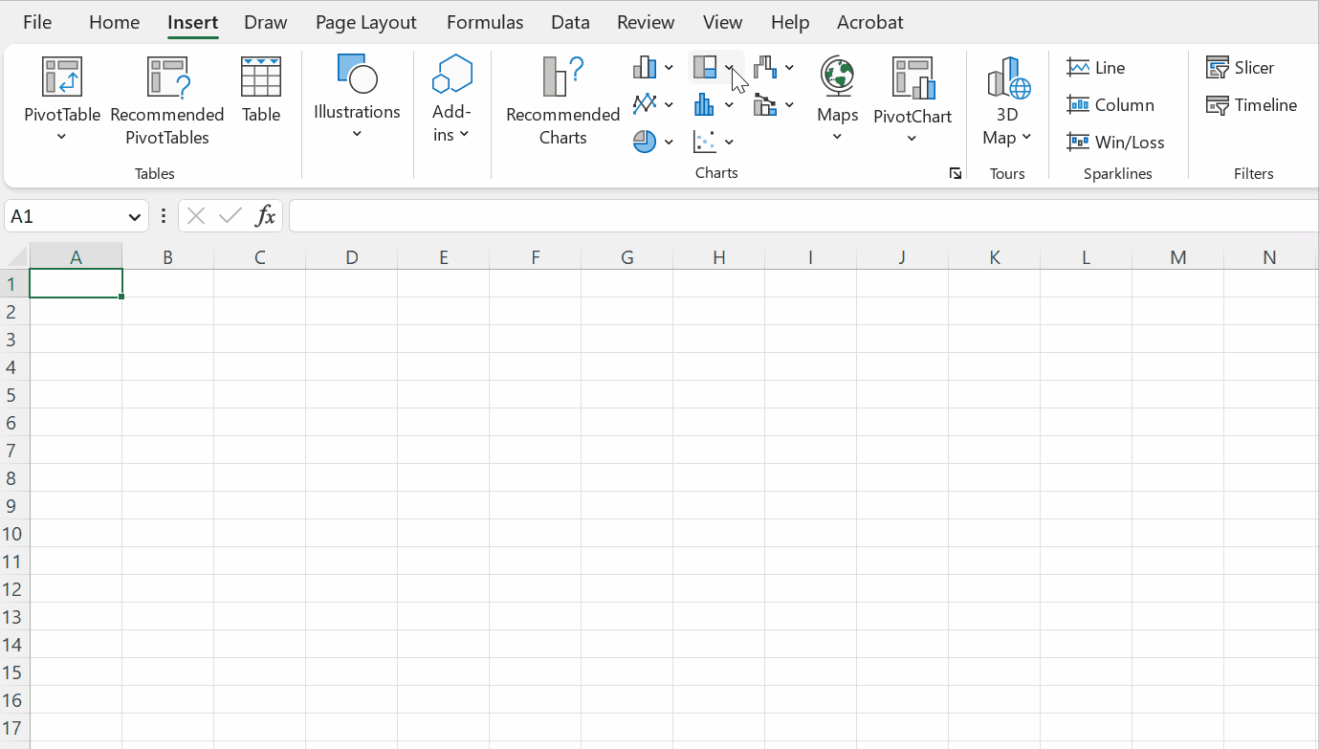Click the PivotTable icon
This screenshot has height=749, width=1319.
point(62,77)
